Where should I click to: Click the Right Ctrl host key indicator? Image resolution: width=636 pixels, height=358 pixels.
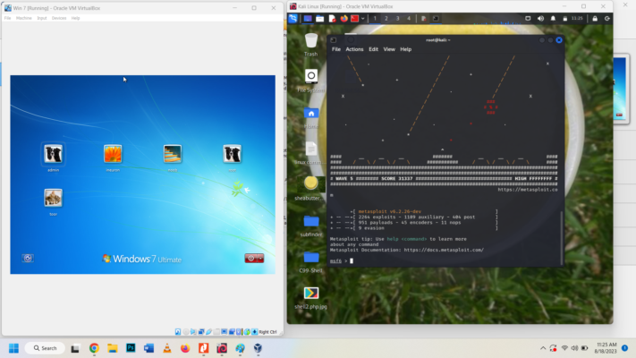pyautogui.click(x=267, y=332)
